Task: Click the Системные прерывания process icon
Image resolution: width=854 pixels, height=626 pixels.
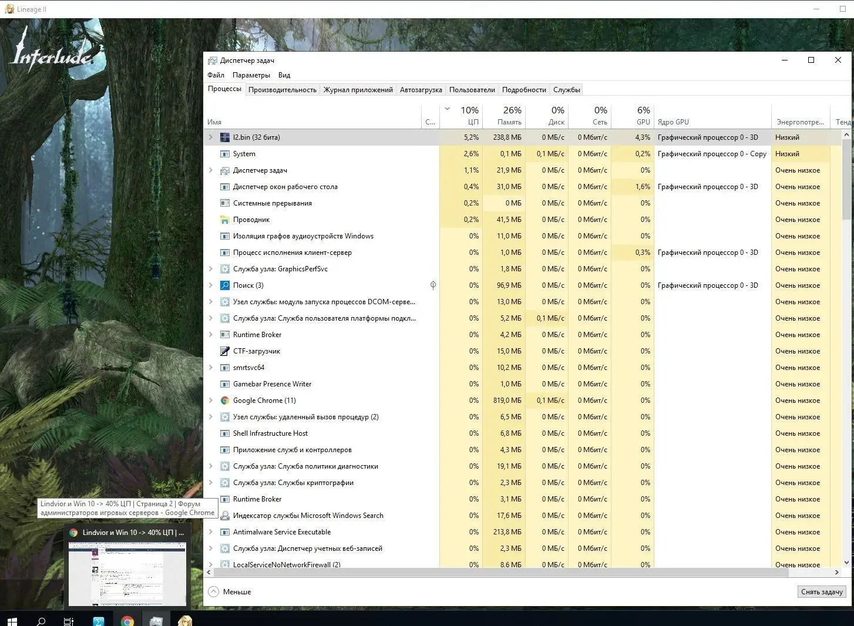Action: (224, 203)
